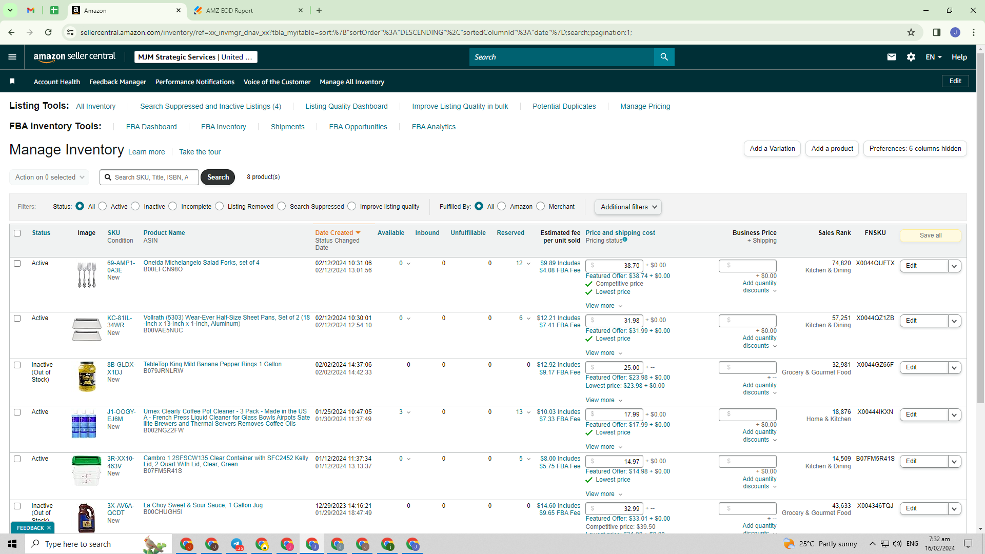Check the Vollrath Sheet Pans row checkbox
Screen dimensions: 985x554
click(x=17, y=318)
